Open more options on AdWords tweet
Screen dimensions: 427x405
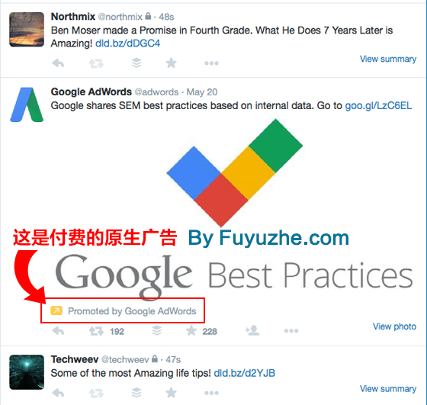point(291,331)
